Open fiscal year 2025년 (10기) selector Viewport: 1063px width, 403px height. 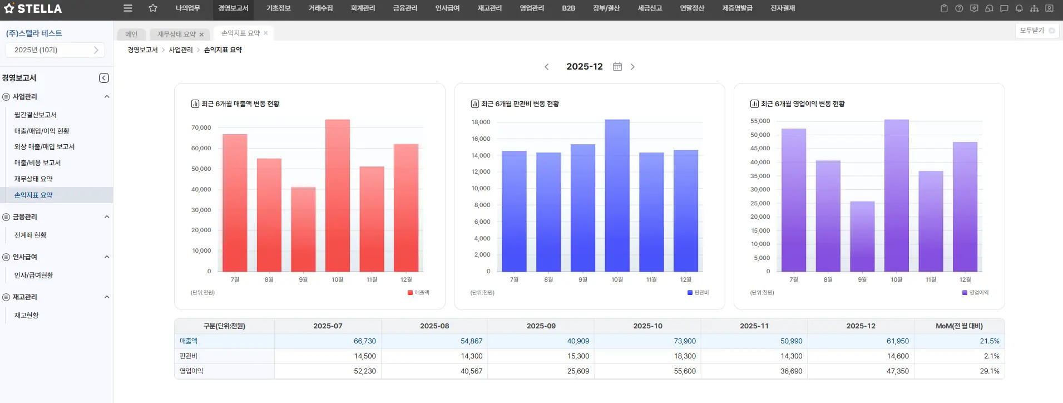pos(55,50)
